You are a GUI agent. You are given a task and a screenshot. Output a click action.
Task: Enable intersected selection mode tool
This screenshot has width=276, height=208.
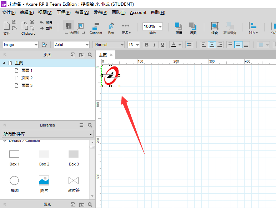coord(69,26)
